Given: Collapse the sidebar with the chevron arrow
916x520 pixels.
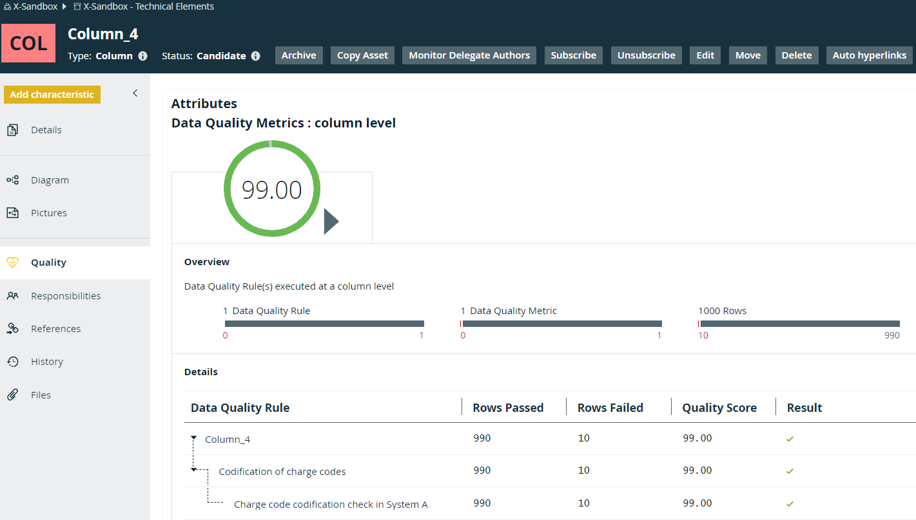Looking at the screenshot, I should [135, 93].
